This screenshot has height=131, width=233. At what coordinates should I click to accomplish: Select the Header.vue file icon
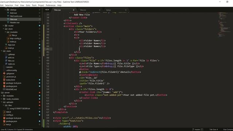click(x=8, y=23)
